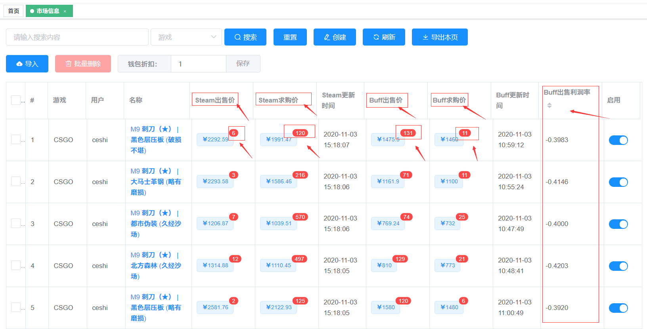Click the search magnifier button 搜索
647x329 pixels.
click(x=245, y=37)
